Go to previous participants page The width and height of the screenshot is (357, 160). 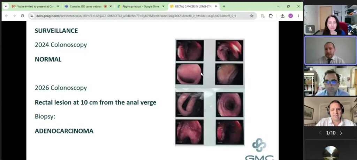tap(320, 133)
